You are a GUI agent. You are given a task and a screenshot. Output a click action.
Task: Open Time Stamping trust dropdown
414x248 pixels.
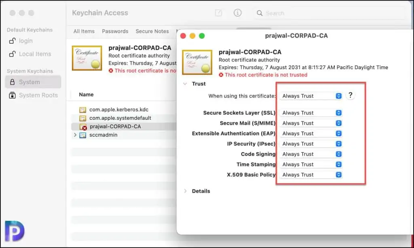click(x=311, y=164)
